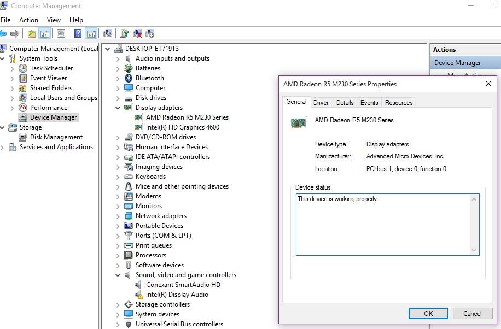Close the AMD Radeon Properties dialog

tap(488, 84)
